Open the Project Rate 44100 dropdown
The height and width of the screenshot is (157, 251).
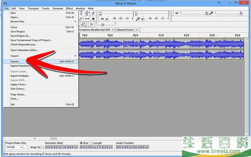click(x=21, y=147)
